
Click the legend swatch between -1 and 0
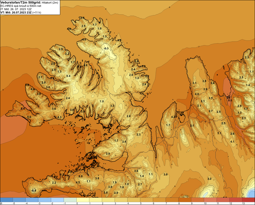70,200
